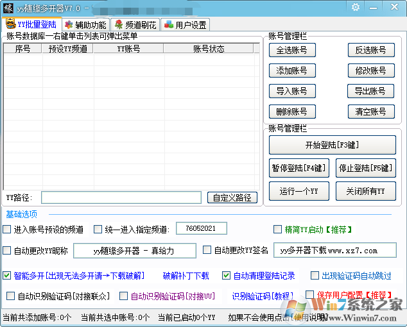This screenshot has height=327, width=407.
Task: Click 关闭所有YY button
Action: 365,191
